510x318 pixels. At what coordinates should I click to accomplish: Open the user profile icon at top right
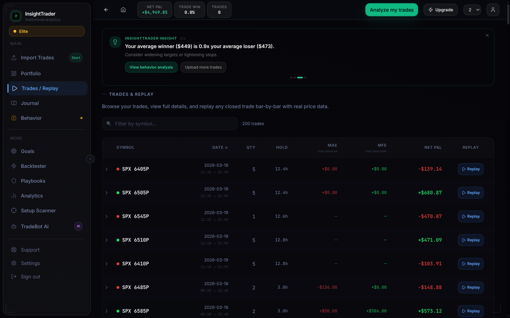(493, 10)
